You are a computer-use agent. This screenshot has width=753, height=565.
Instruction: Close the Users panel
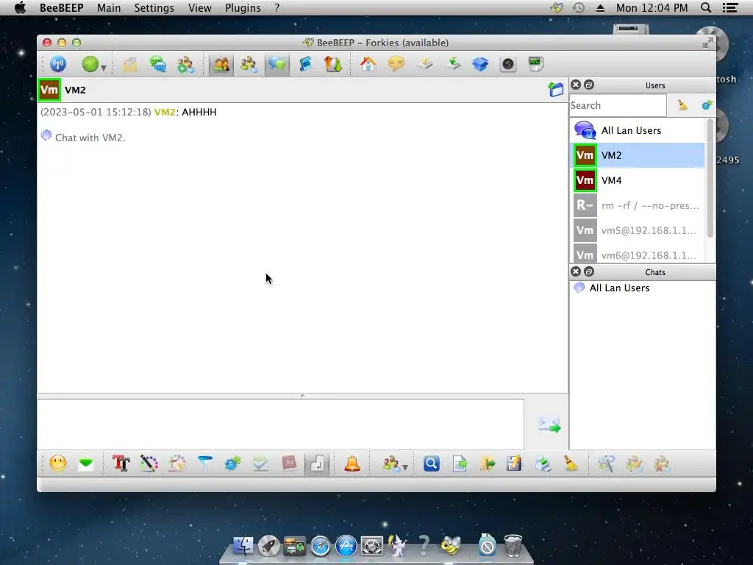point(576,85)
